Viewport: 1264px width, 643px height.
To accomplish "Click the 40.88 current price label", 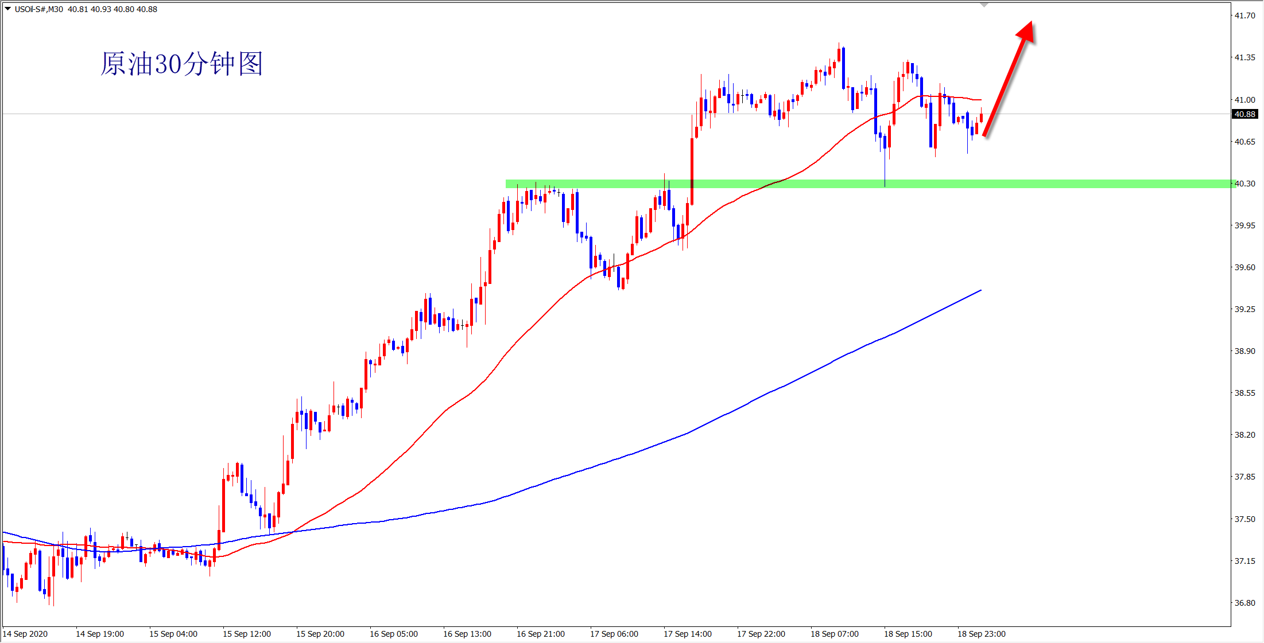I will click(1244, 114).
